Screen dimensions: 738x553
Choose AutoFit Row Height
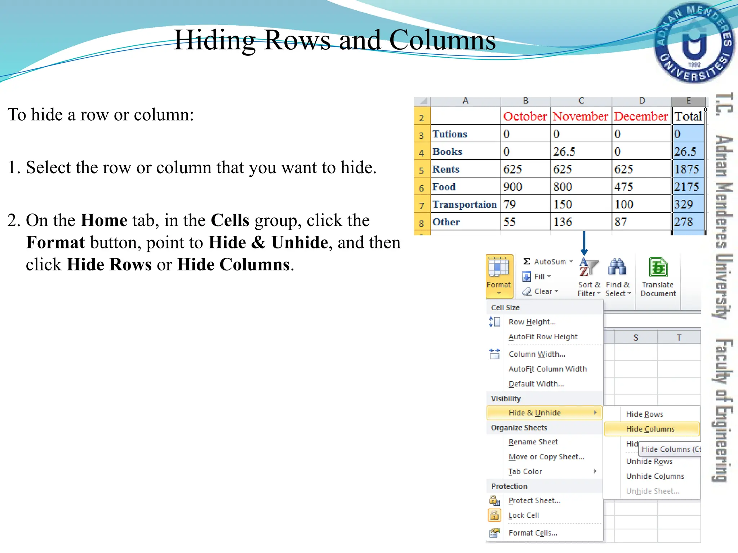tap(544, 337)
